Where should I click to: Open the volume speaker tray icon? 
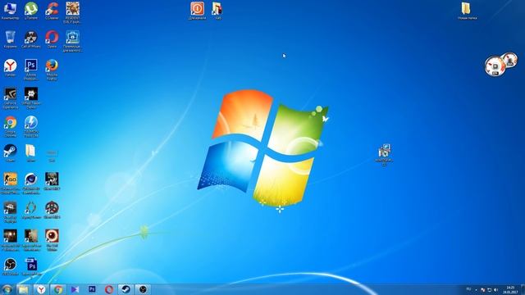point(495,289)
